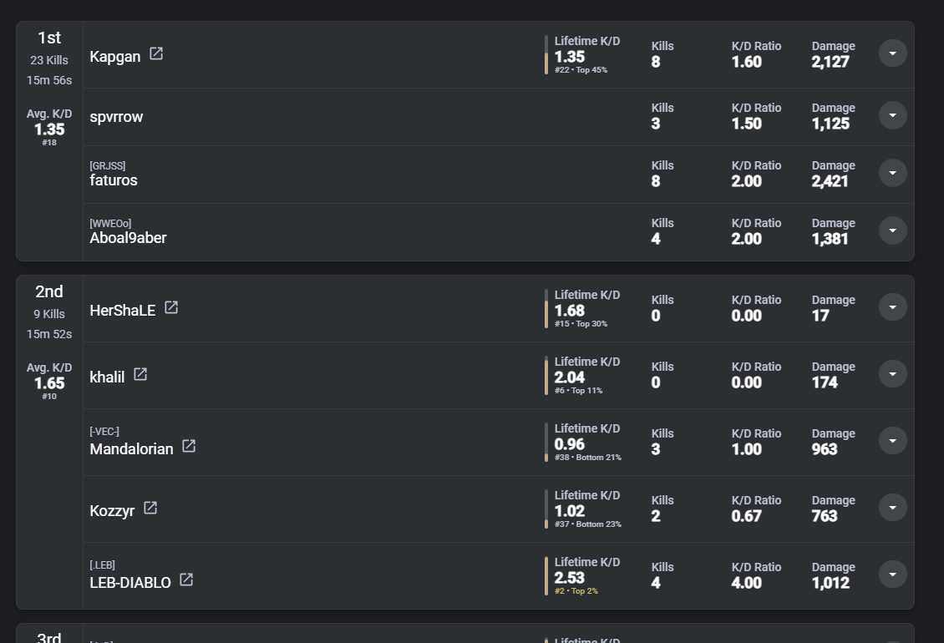Expand khalil's stats dropdown arrow
This screenshot has height=643, width=944.
892,374
